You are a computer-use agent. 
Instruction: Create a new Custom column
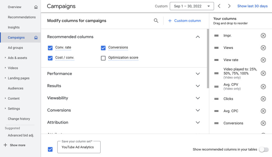[x=184, y=20]
